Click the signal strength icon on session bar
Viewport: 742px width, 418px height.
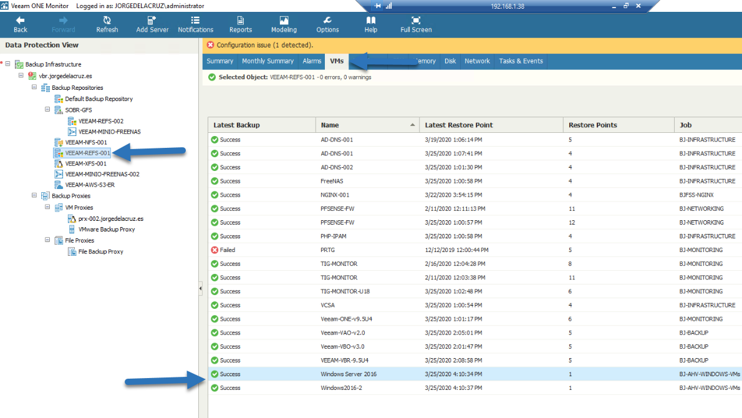[x=389, y=6]
